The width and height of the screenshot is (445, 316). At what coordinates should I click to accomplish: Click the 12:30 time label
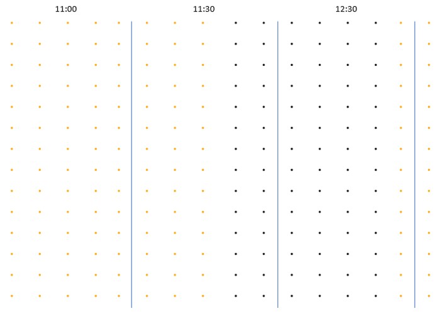[346, 9]
